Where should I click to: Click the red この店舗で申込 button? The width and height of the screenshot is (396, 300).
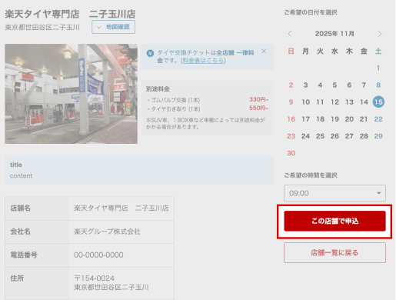pyautogui.click(x=334, y=221)
